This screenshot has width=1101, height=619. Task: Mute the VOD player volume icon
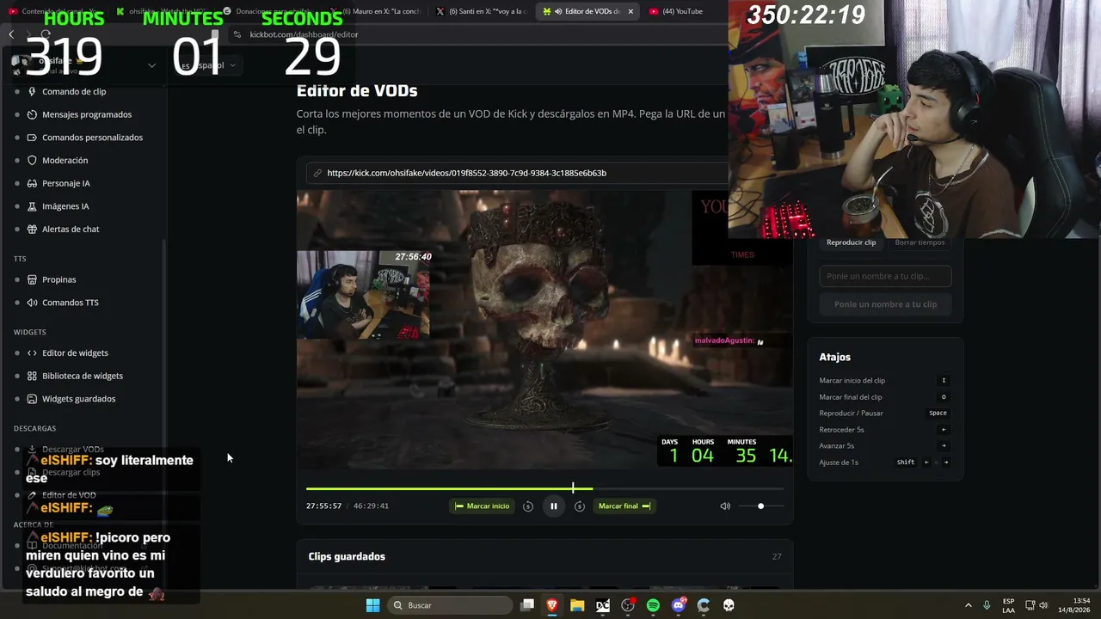click(725, 506)
